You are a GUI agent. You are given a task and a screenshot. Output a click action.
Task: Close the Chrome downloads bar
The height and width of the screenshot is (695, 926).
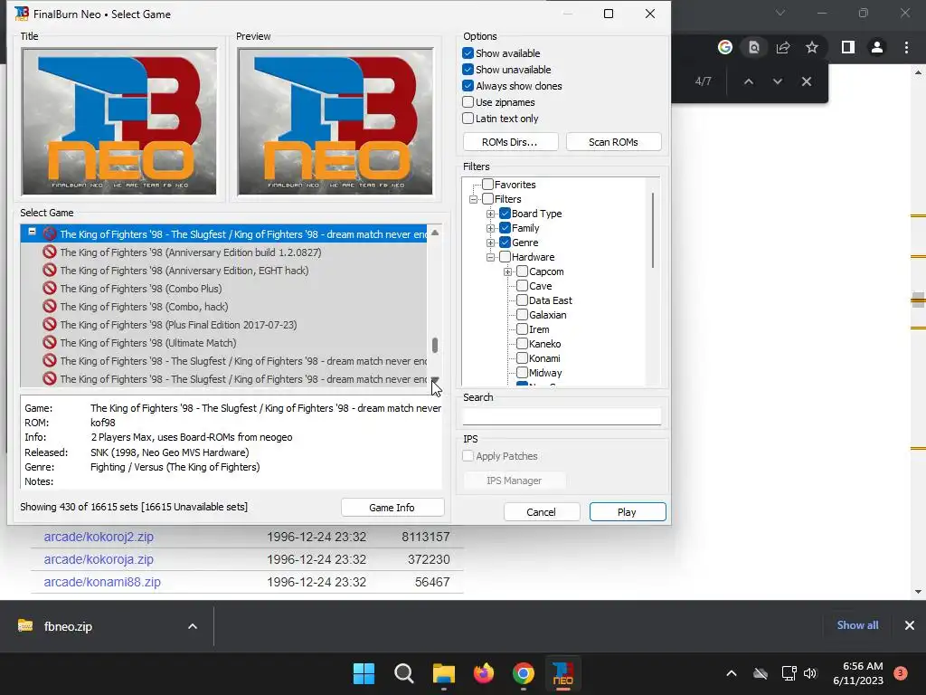coord(910,625)
